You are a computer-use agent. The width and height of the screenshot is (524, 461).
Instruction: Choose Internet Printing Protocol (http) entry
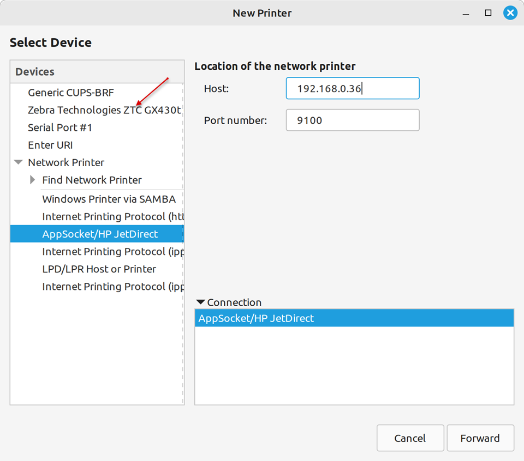[x=112, y=217]
